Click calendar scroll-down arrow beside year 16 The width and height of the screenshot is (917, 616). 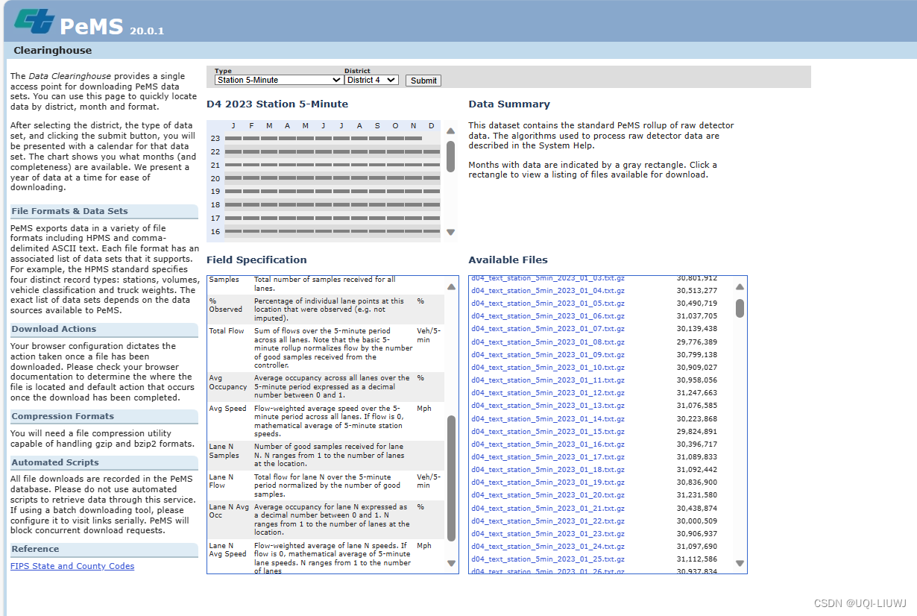450,232
